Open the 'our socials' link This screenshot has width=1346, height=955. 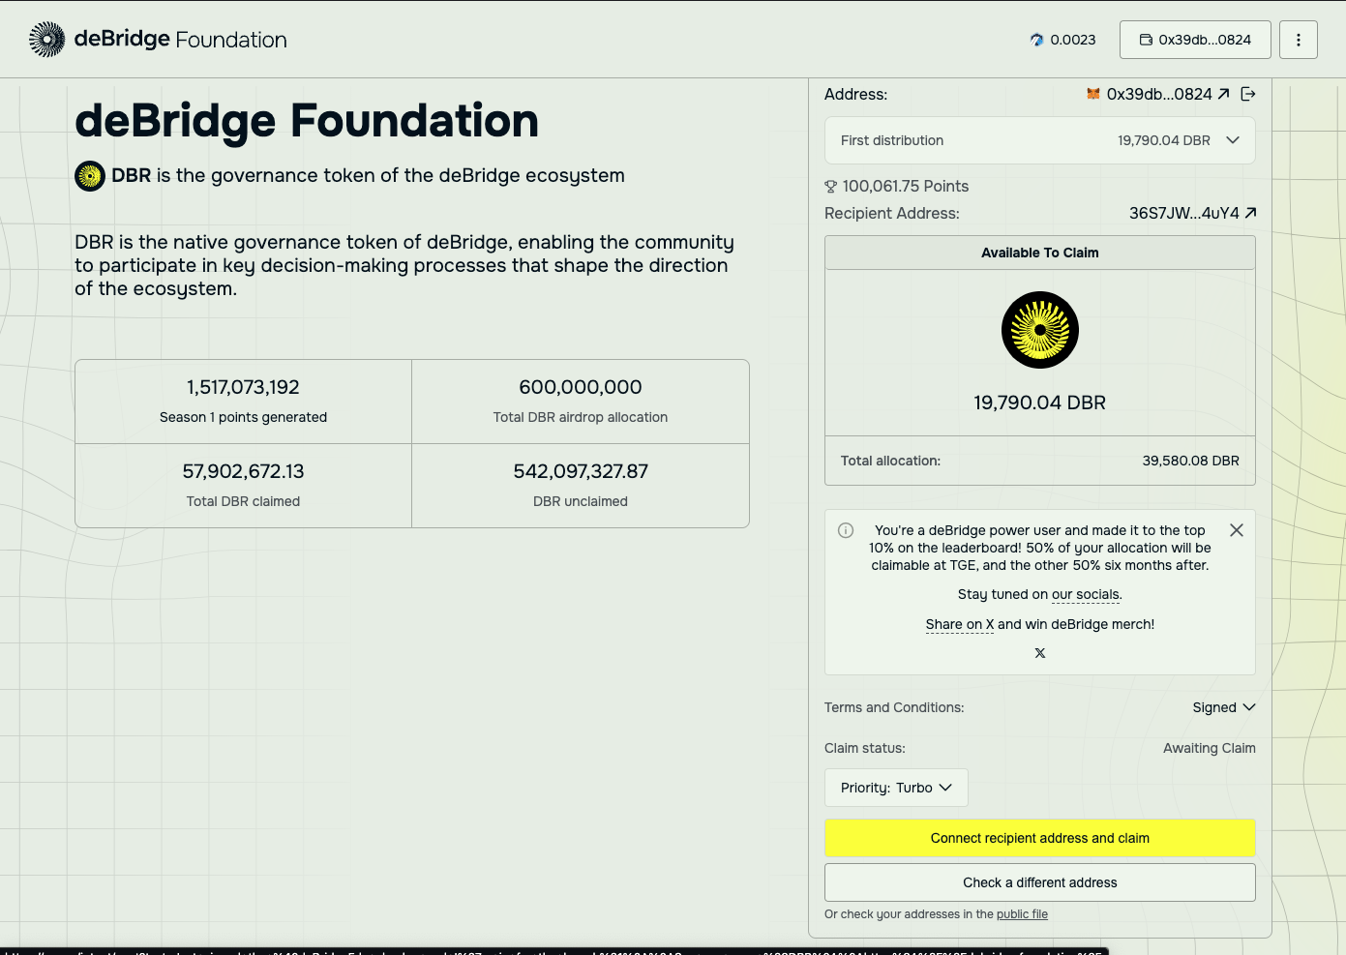[1087, 595]
